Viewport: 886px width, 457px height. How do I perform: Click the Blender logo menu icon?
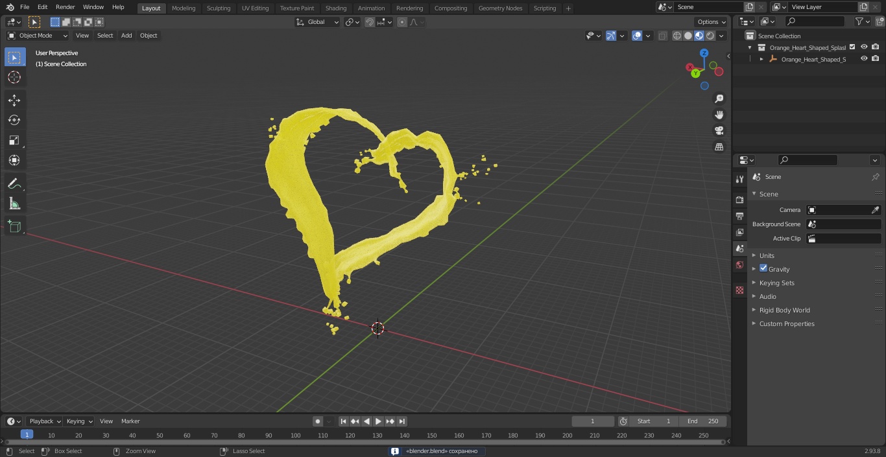point(10,7)
